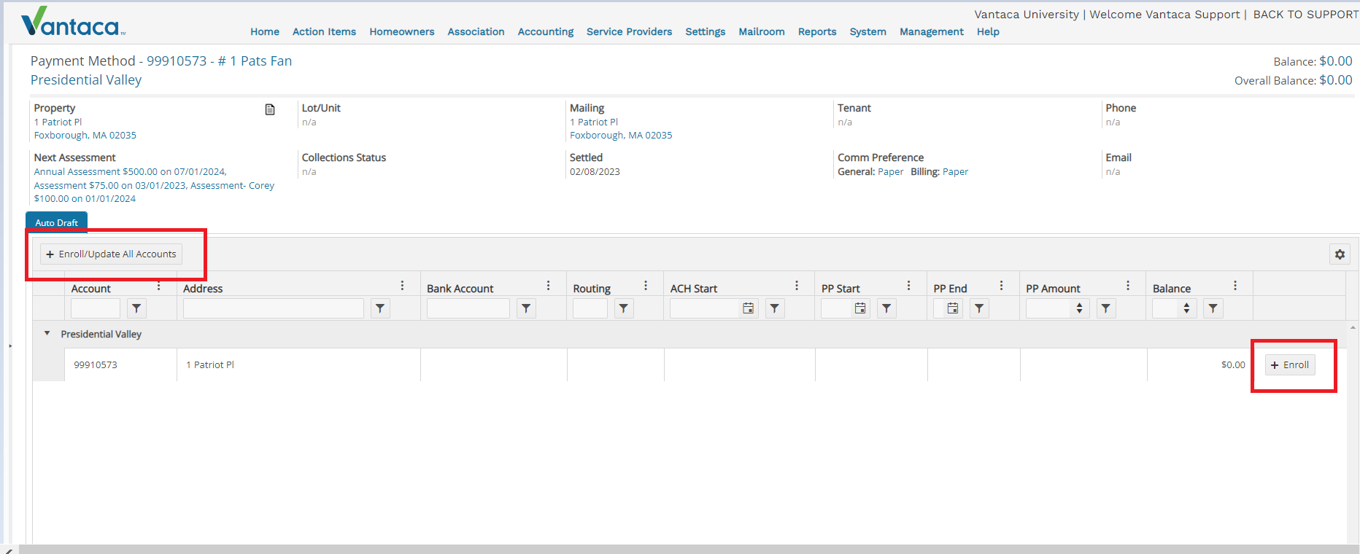Open PP End column options menu
1360x554 pixels.
[1001, 286]
